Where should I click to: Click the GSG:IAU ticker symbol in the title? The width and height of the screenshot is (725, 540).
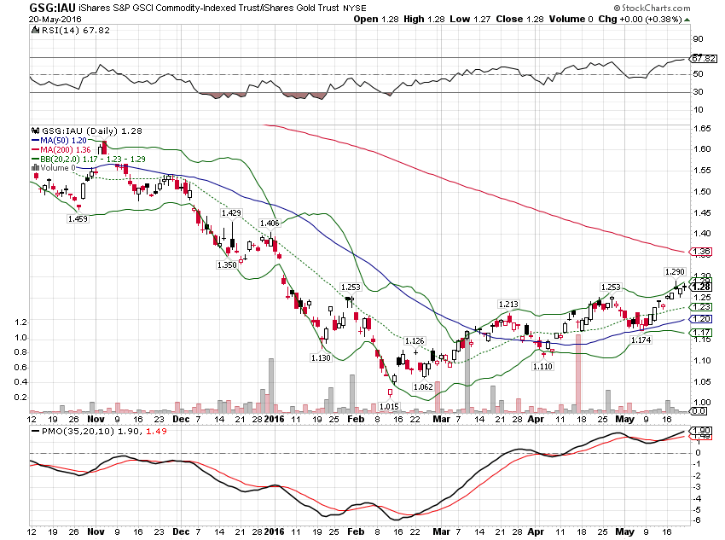point(52,8)
